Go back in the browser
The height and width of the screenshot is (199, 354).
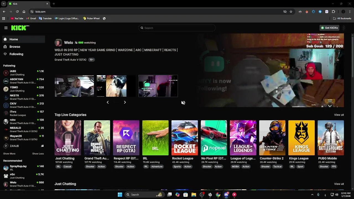point(4,12)
